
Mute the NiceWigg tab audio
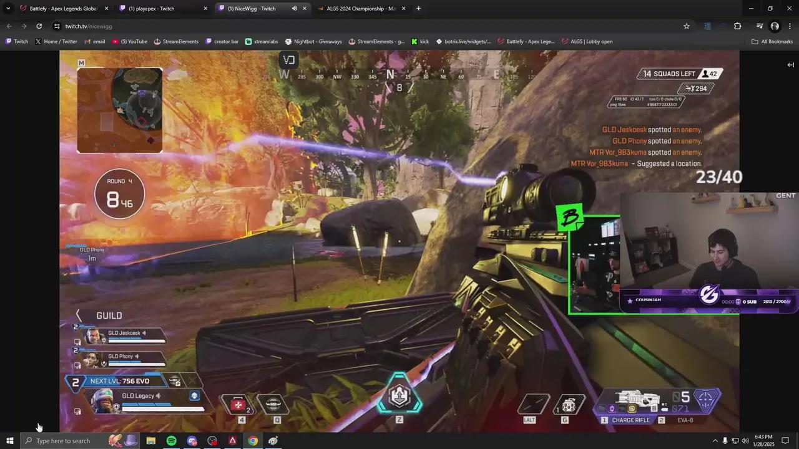pos(294,9)
